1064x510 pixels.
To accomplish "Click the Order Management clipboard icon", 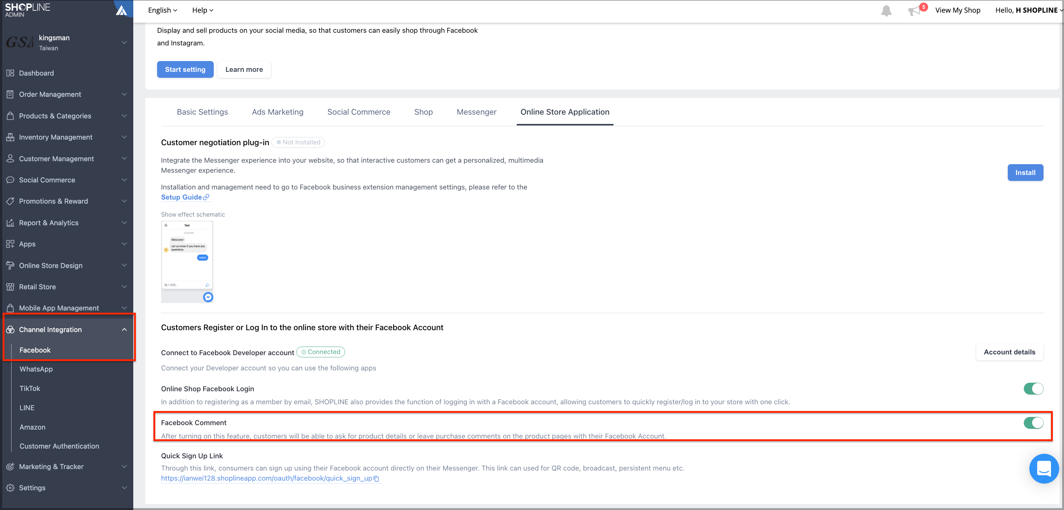I will [10, 94].
